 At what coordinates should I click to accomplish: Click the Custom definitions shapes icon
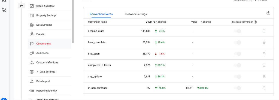tap(32, 62)
